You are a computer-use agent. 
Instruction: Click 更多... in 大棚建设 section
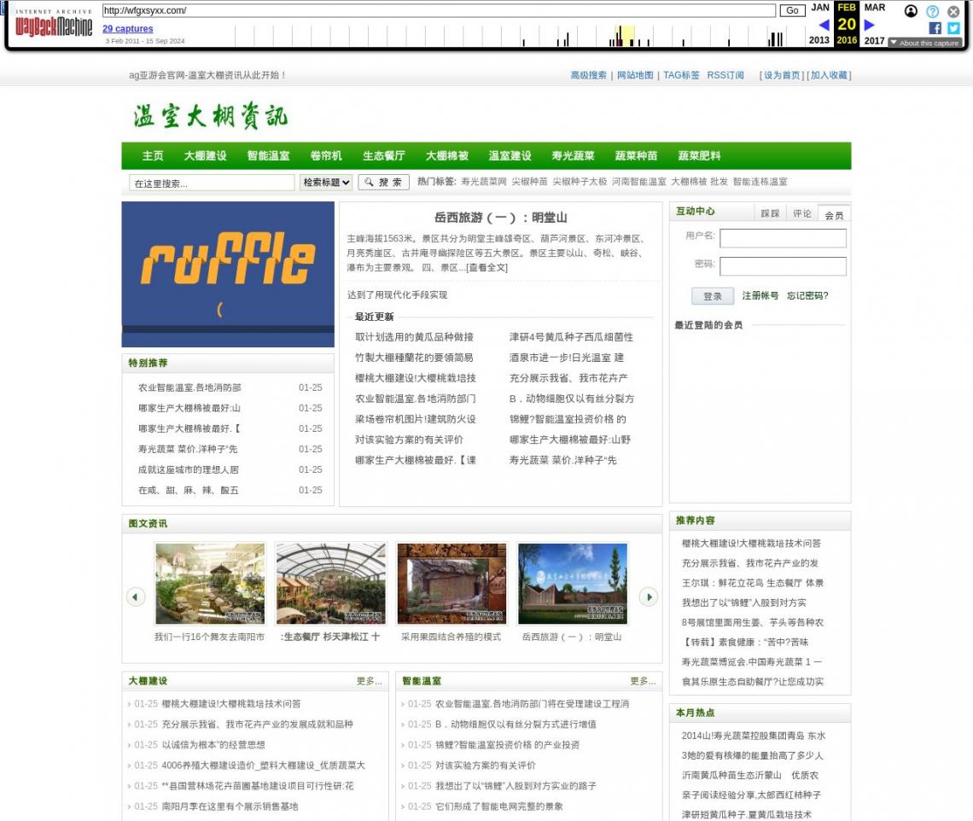(x=370, y=681)
